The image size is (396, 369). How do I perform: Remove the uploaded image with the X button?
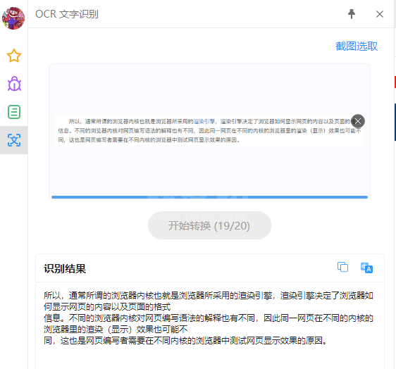358,121
